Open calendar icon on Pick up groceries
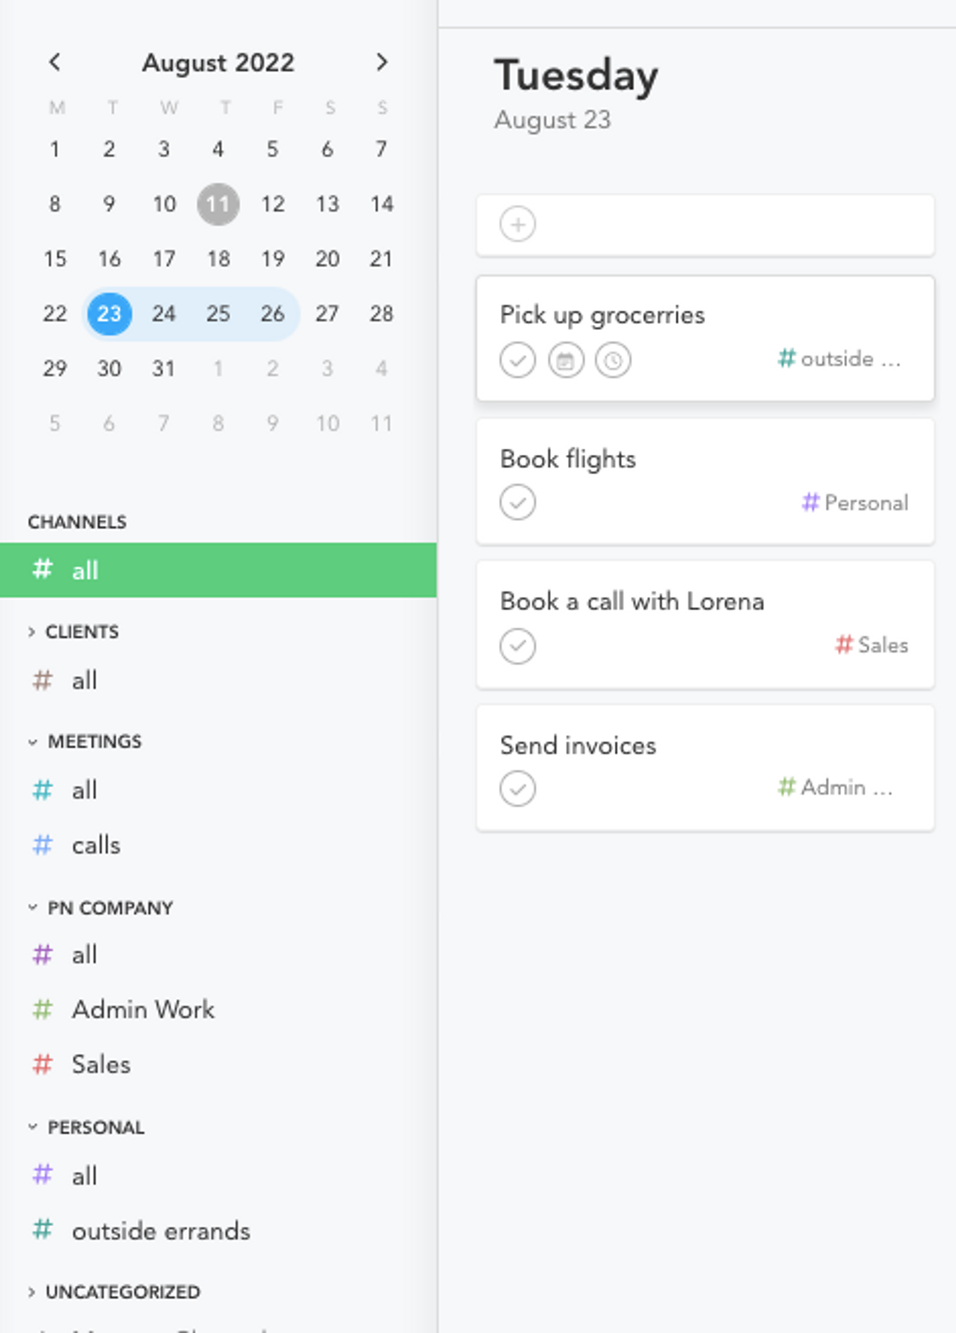 click(565, 360)
